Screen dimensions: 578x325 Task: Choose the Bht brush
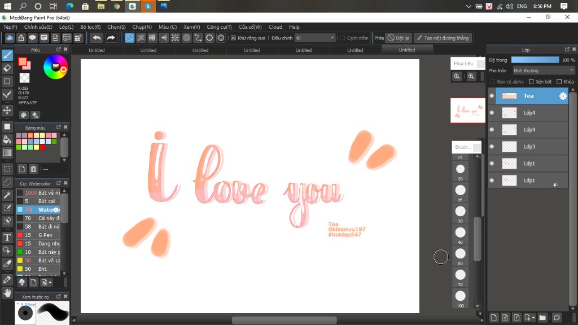[x=38, y=269]
